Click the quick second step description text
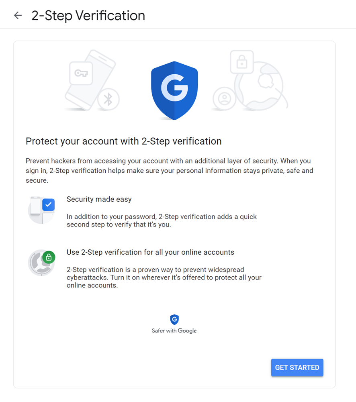Screen dimensions: 356x402 click(x=162, y=220)
